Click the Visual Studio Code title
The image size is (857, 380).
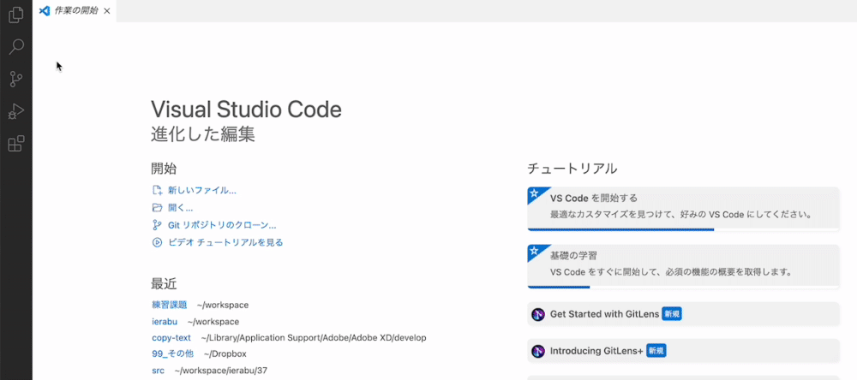247,110
